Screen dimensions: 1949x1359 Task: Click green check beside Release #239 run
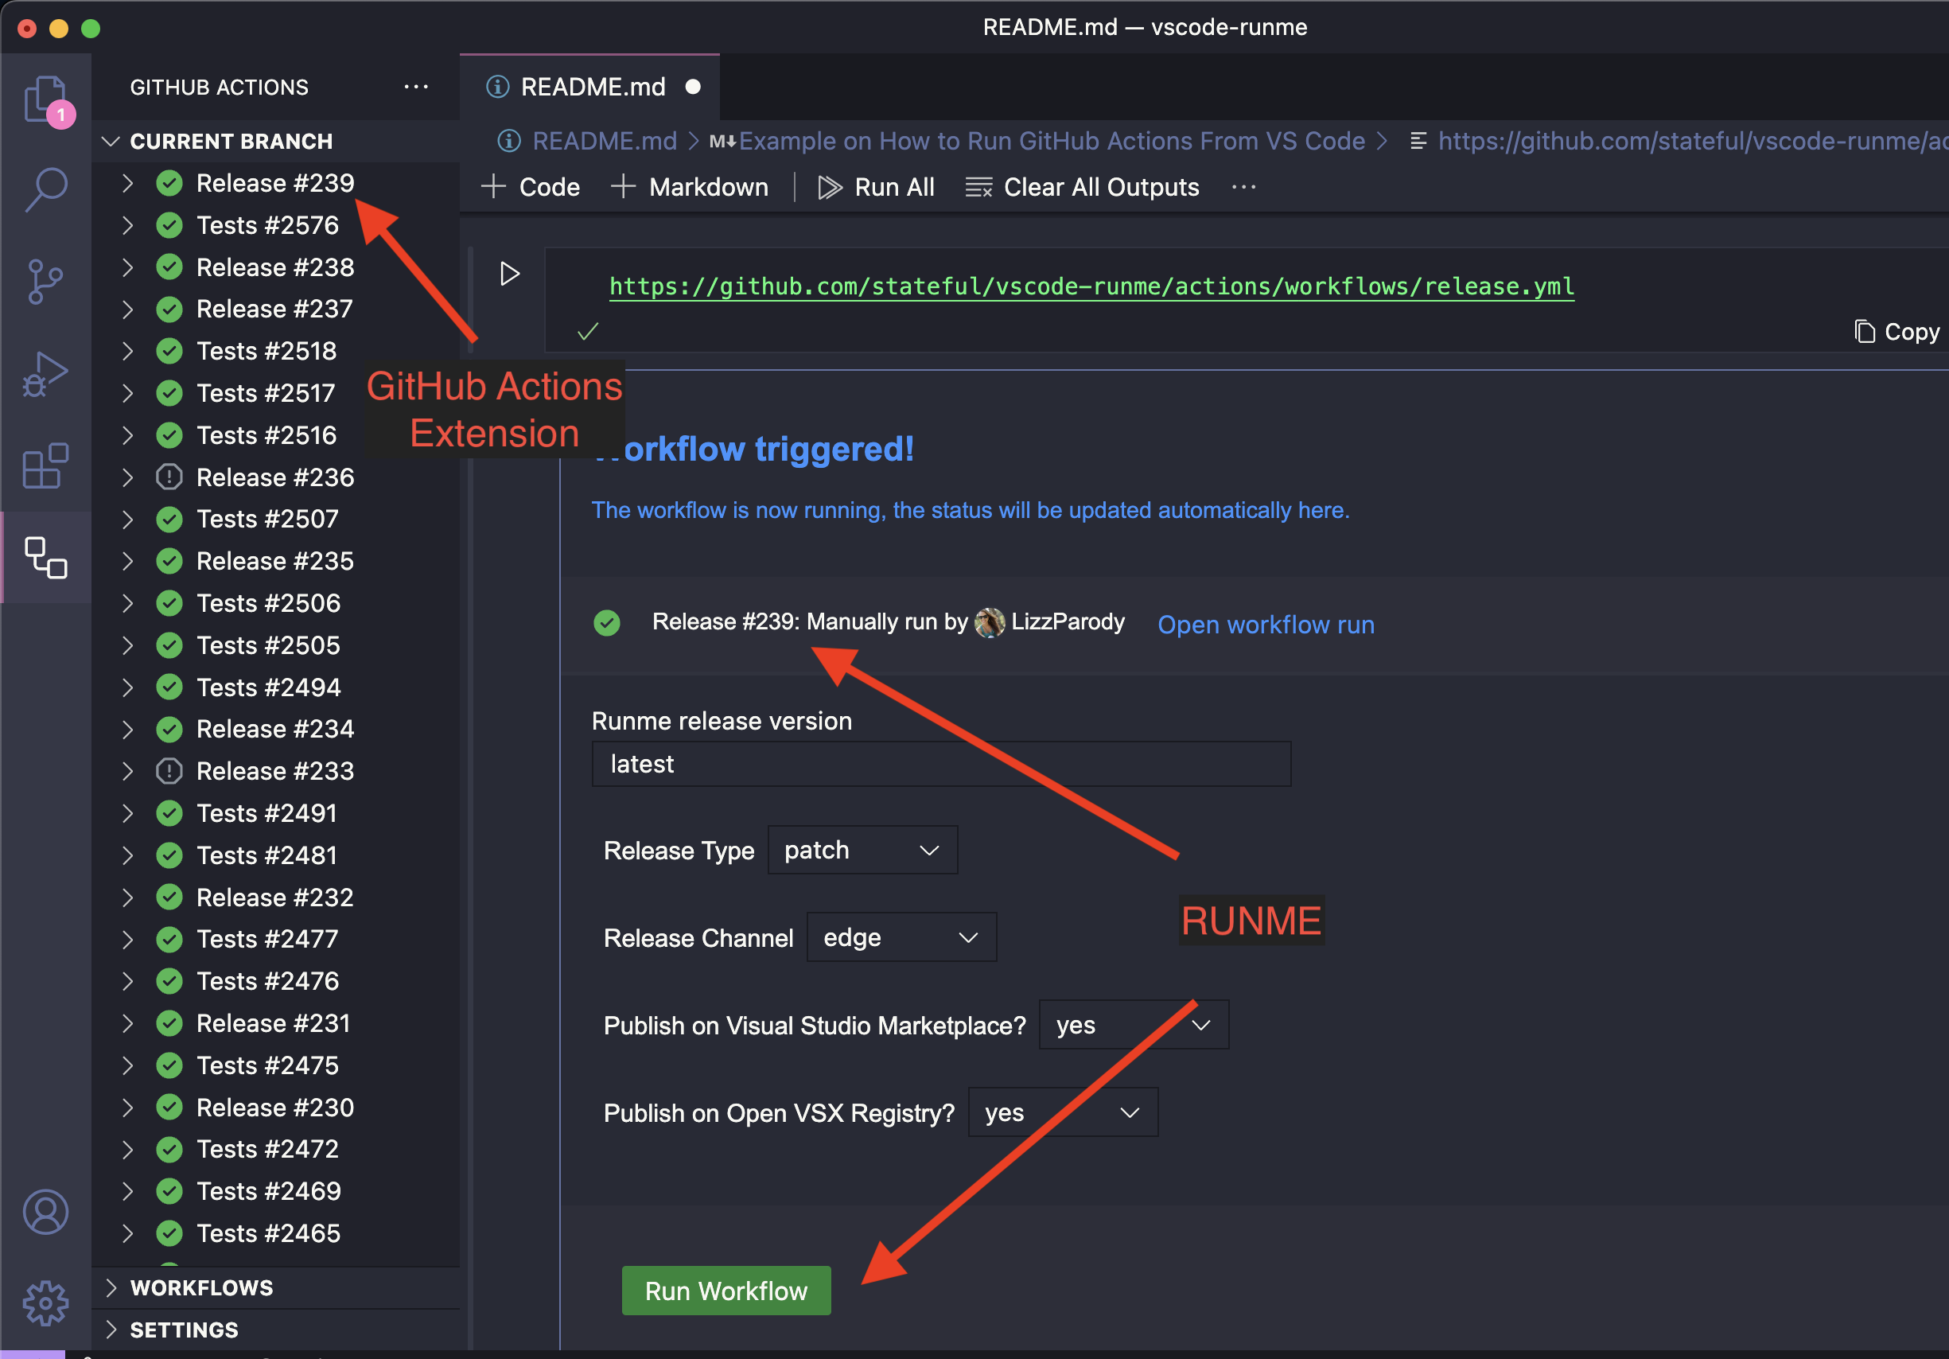point(607,623)
